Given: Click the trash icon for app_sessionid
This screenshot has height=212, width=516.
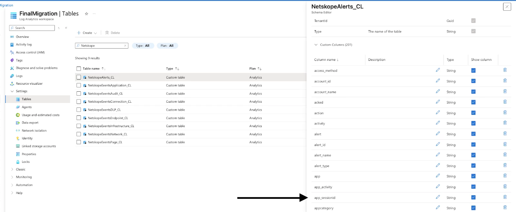Looking at the screenshot, I should coord(505,197).
